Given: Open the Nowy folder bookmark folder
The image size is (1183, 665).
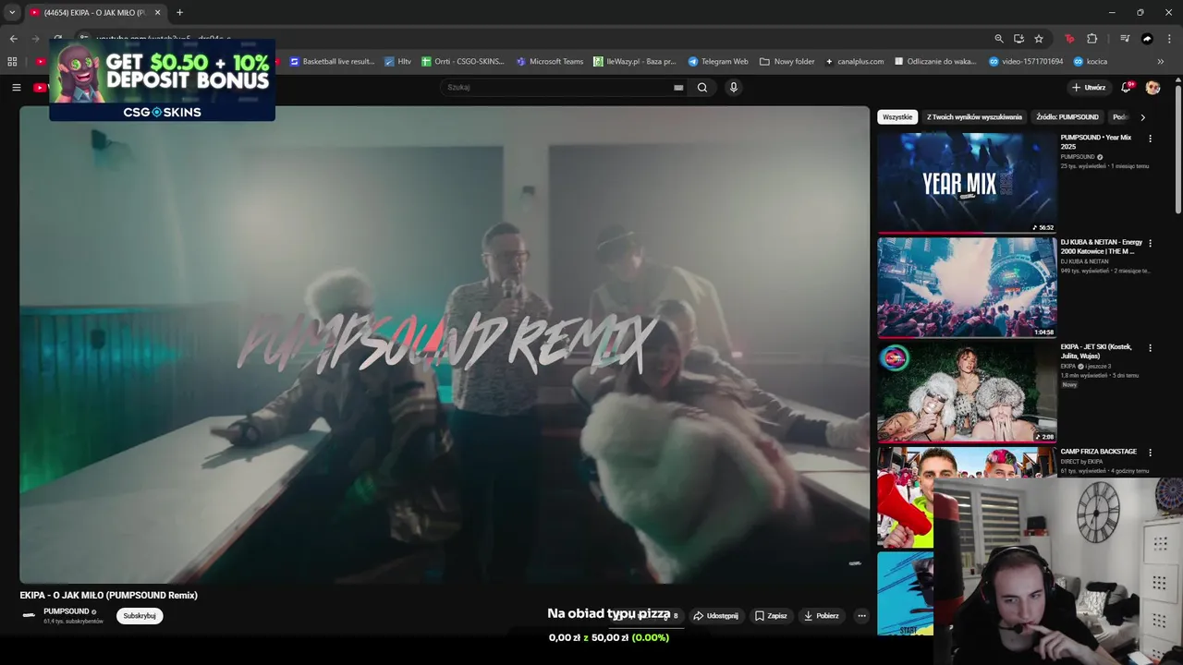Looking at the screenshot, I should pyautogui.click(x=787, y=62).
